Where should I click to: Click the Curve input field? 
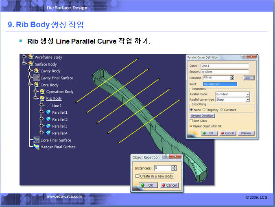pyautogui.click(x=224, y=66)
